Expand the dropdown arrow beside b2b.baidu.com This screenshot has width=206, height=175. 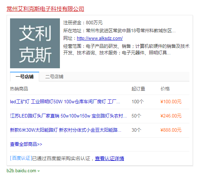click(38, 171)
